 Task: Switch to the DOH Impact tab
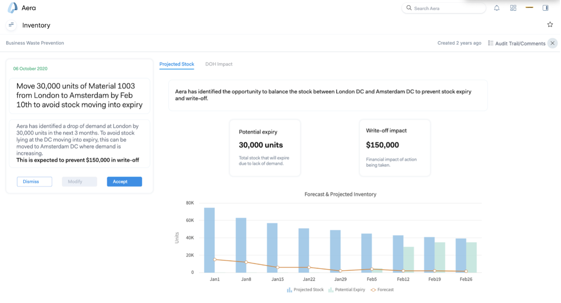[x=219, y=64]
